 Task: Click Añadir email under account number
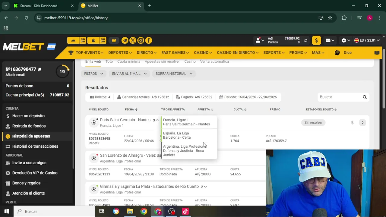point(15,75)
